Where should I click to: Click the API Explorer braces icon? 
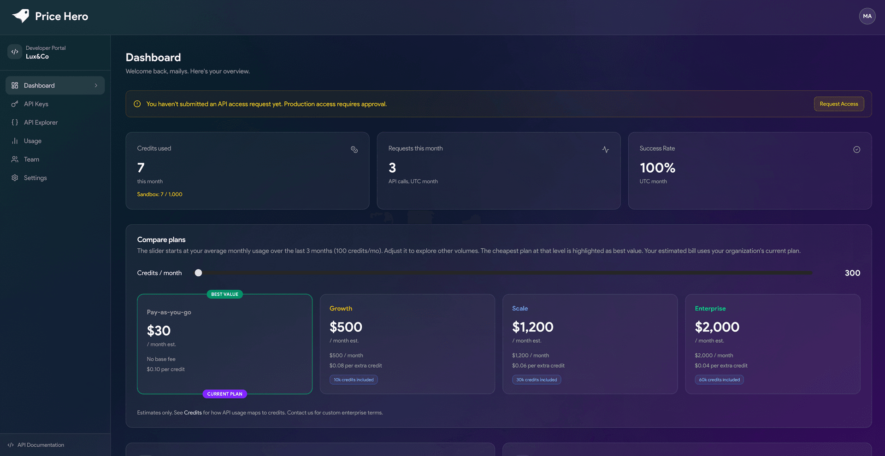(15, 122)
